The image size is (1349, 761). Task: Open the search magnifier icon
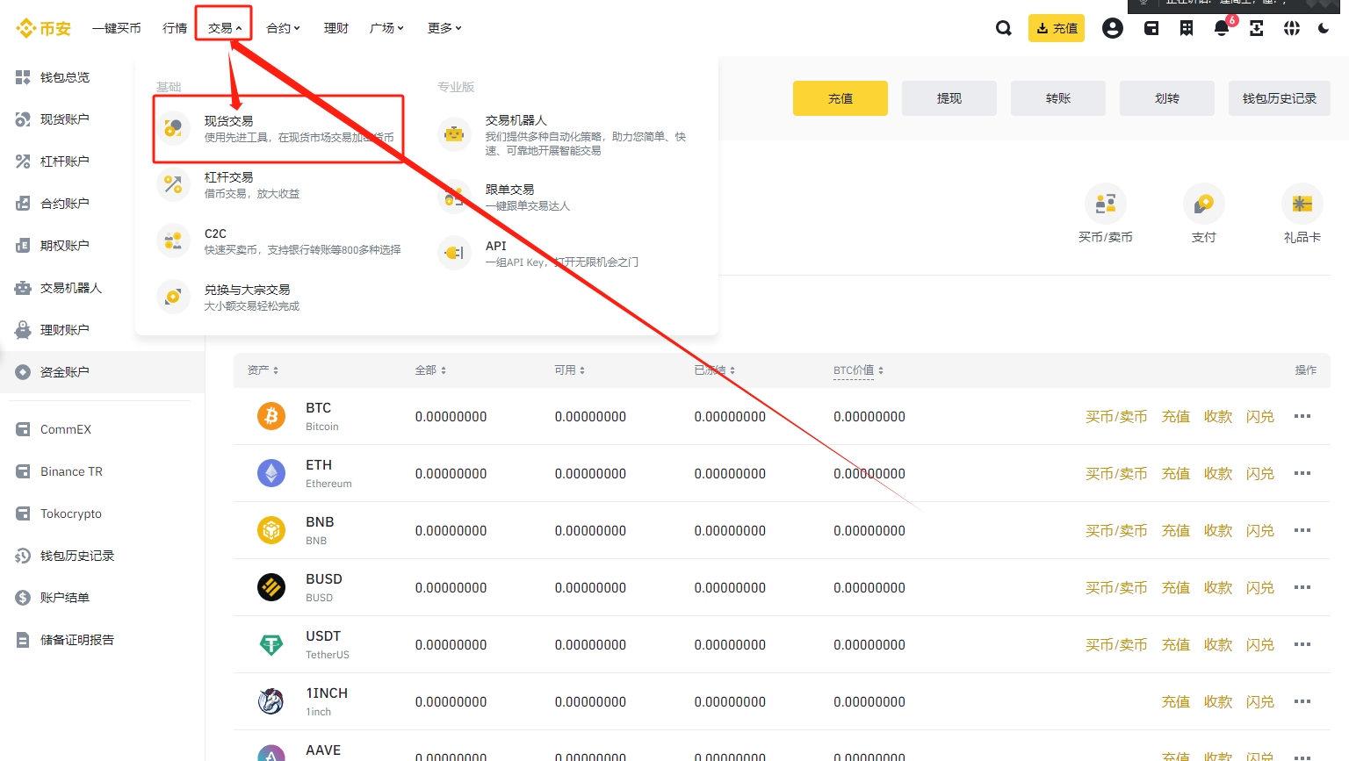coord(1004,28)
